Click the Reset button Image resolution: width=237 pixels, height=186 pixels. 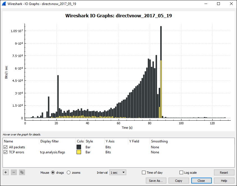tap(224, 173)
